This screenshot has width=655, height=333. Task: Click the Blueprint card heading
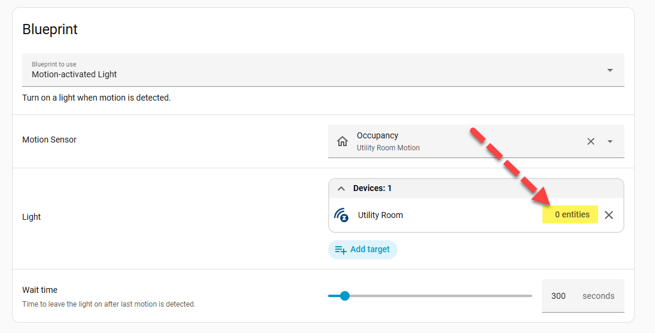50,29
